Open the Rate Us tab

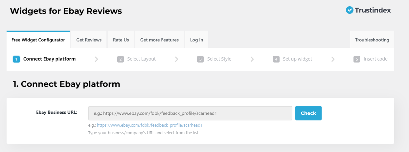pos(121,40)
